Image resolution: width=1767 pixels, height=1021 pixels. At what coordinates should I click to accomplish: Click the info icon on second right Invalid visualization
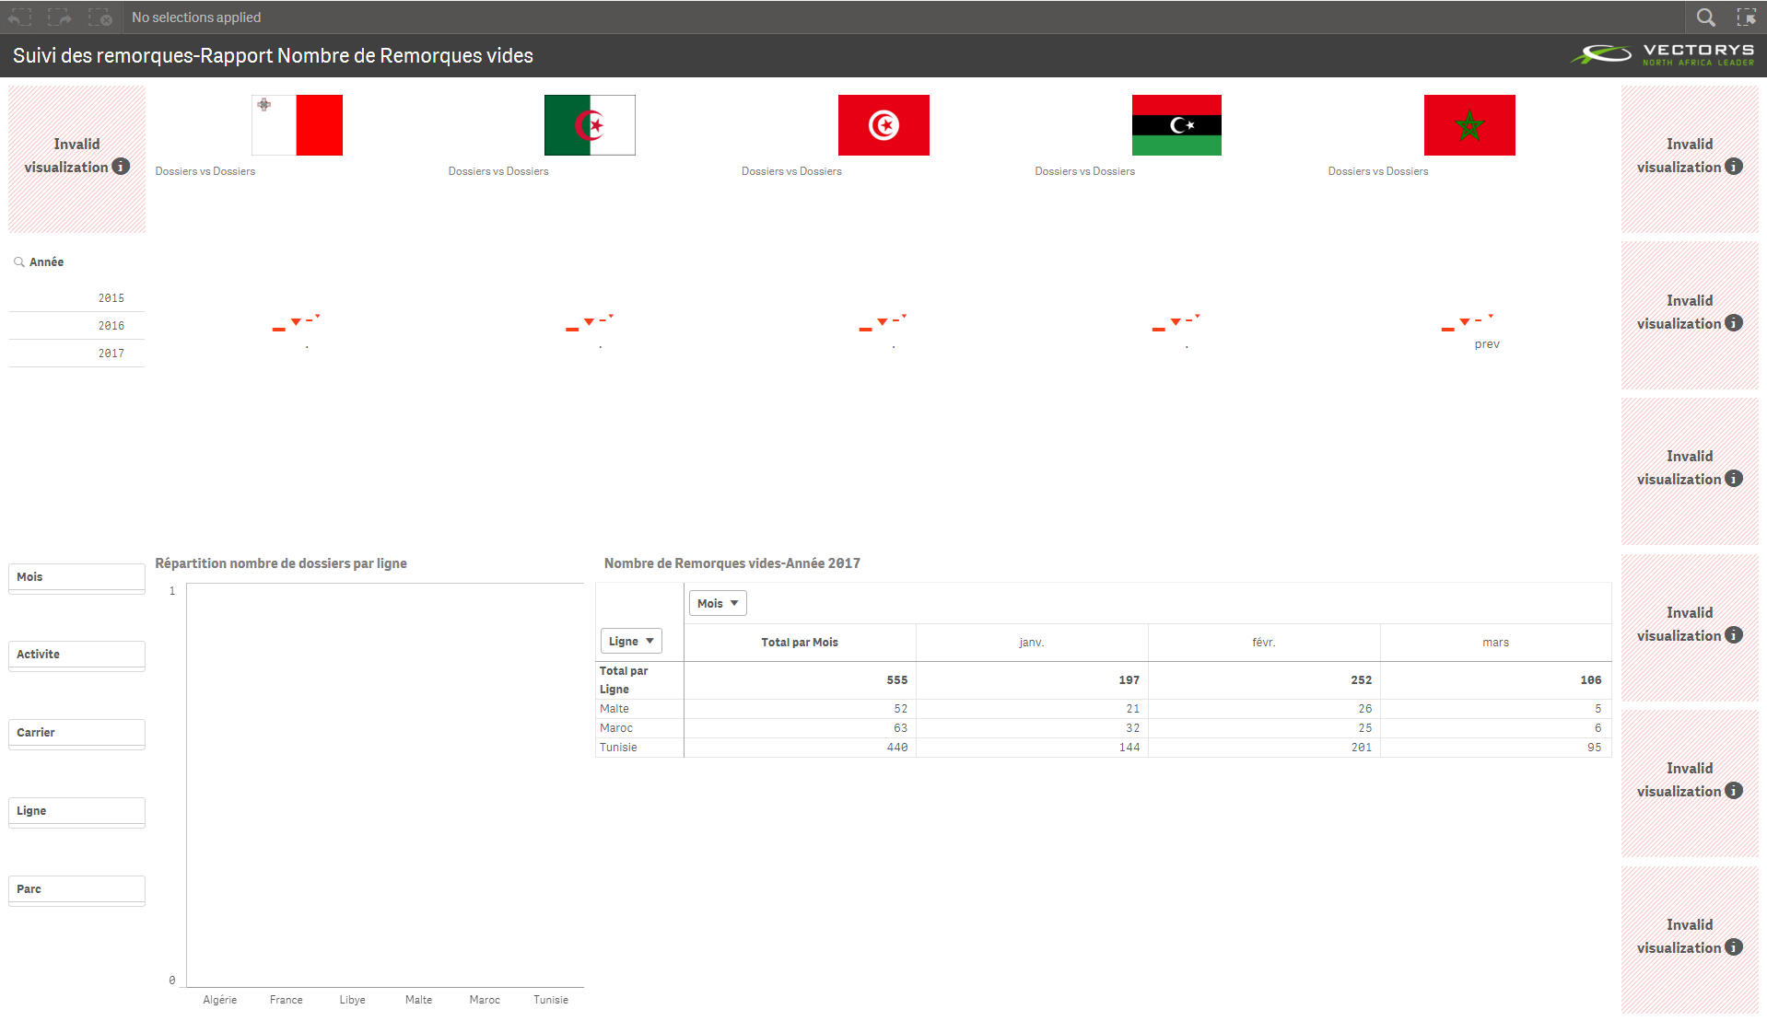pos(1734,323)
